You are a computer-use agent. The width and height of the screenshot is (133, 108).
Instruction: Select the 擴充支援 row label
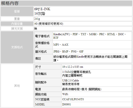click(x=17, y=29)
